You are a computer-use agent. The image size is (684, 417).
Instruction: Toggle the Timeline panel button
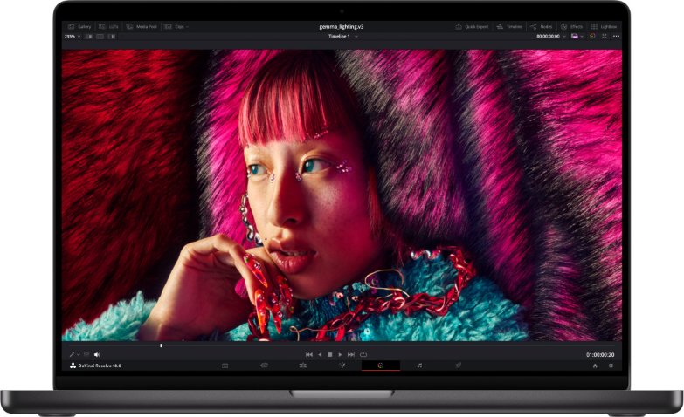coord(509,27)
